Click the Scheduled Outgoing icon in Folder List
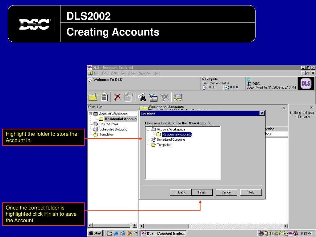This screenshot has height=237, width=316. tap(96, 129)
